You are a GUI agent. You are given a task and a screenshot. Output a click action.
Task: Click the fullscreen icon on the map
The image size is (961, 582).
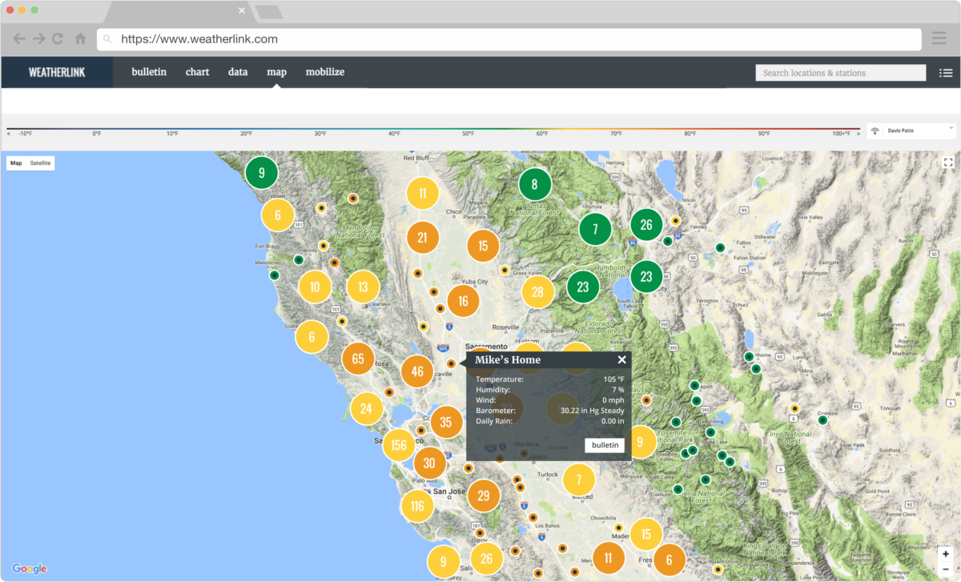click(x=947, y=163)
